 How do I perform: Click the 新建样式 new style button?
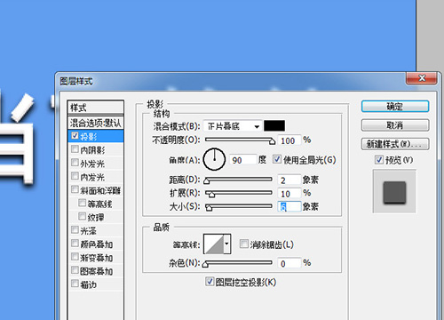[x=395, y=144]
